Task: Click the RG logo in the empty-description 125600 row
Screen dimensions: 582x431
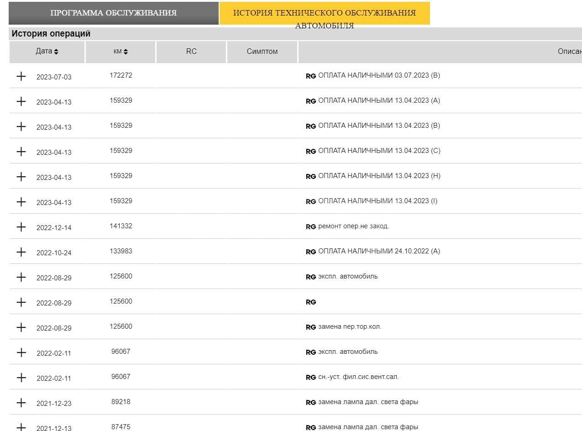Action: (311, 302)
